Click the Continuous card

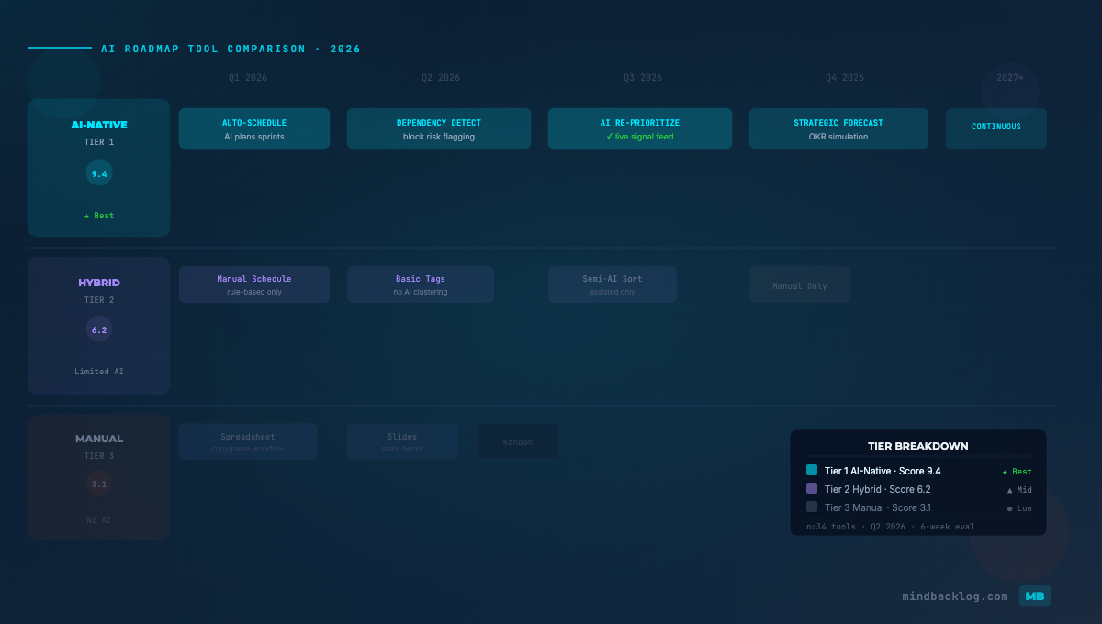tap(996, 128)
